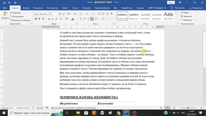The width and height of the screenshot is (206, 116).
Task: Decrease paragraph indent
Action: [x=99, y=14]
